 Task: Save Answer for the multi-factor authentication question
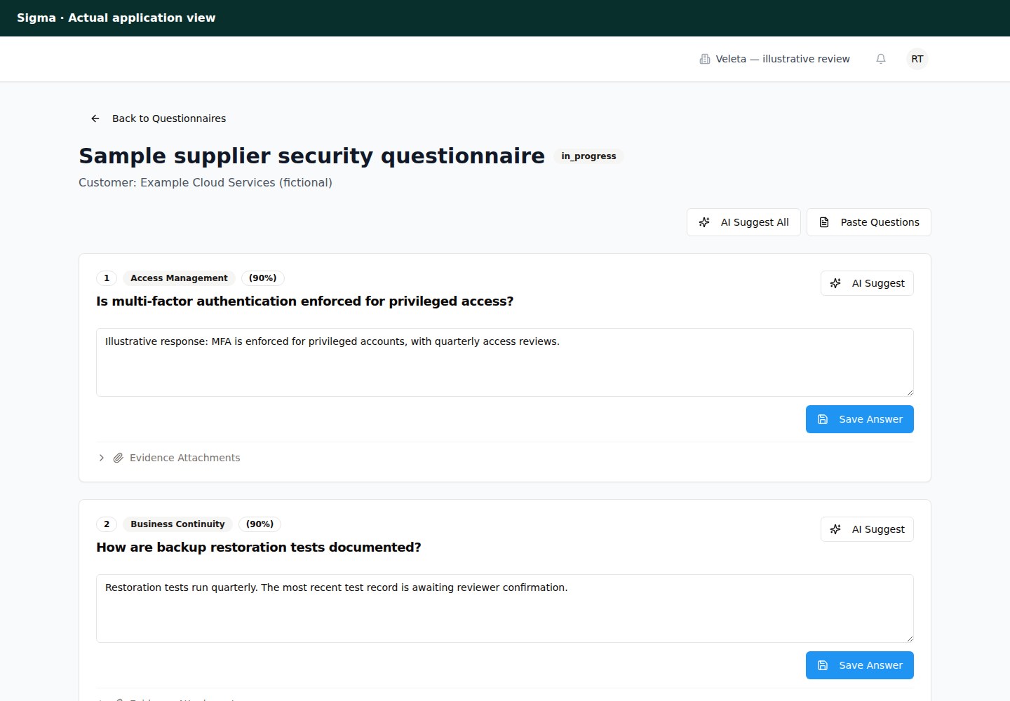click(860, 419)
